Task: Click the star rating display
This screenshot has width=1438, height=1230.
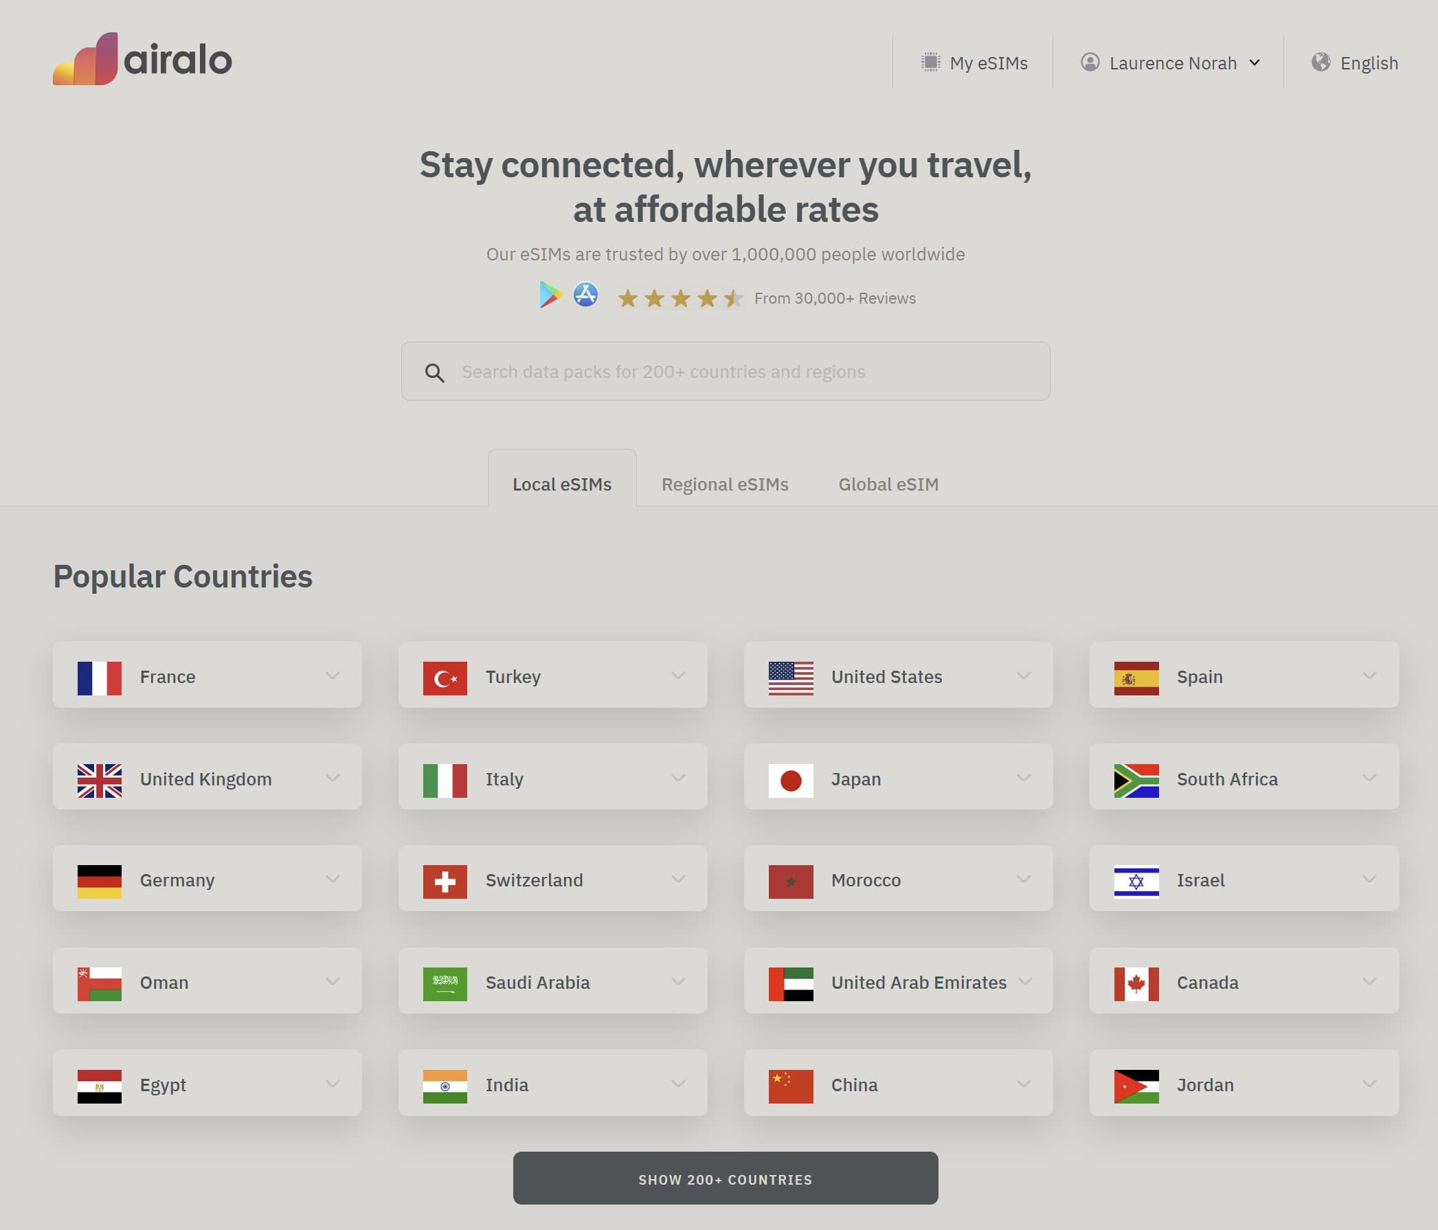Action: [679, 297]
